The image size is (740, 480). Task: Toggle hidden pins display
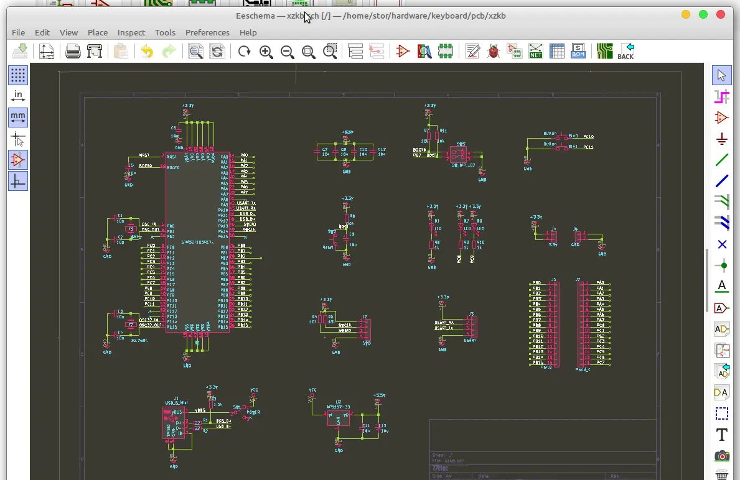click(x=18, y=160)
